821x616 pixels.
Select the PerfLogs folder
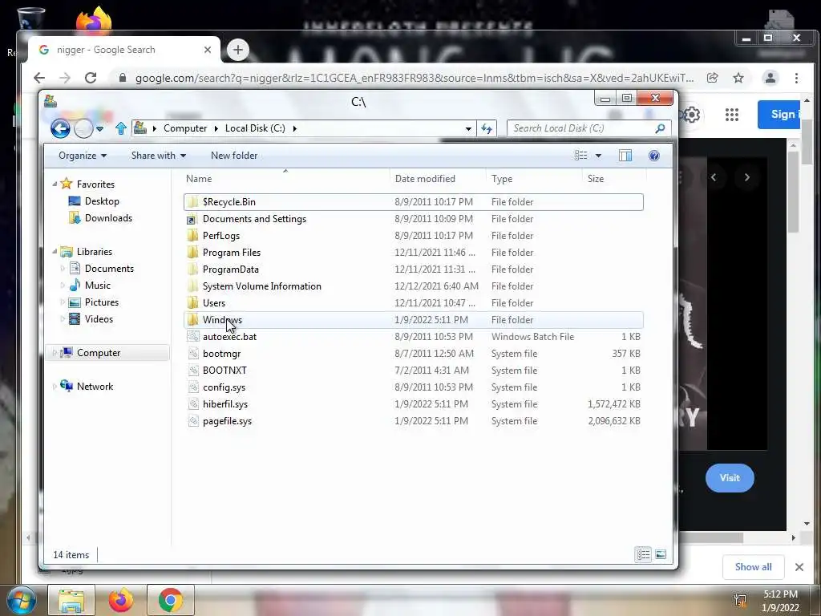(413, 236)
